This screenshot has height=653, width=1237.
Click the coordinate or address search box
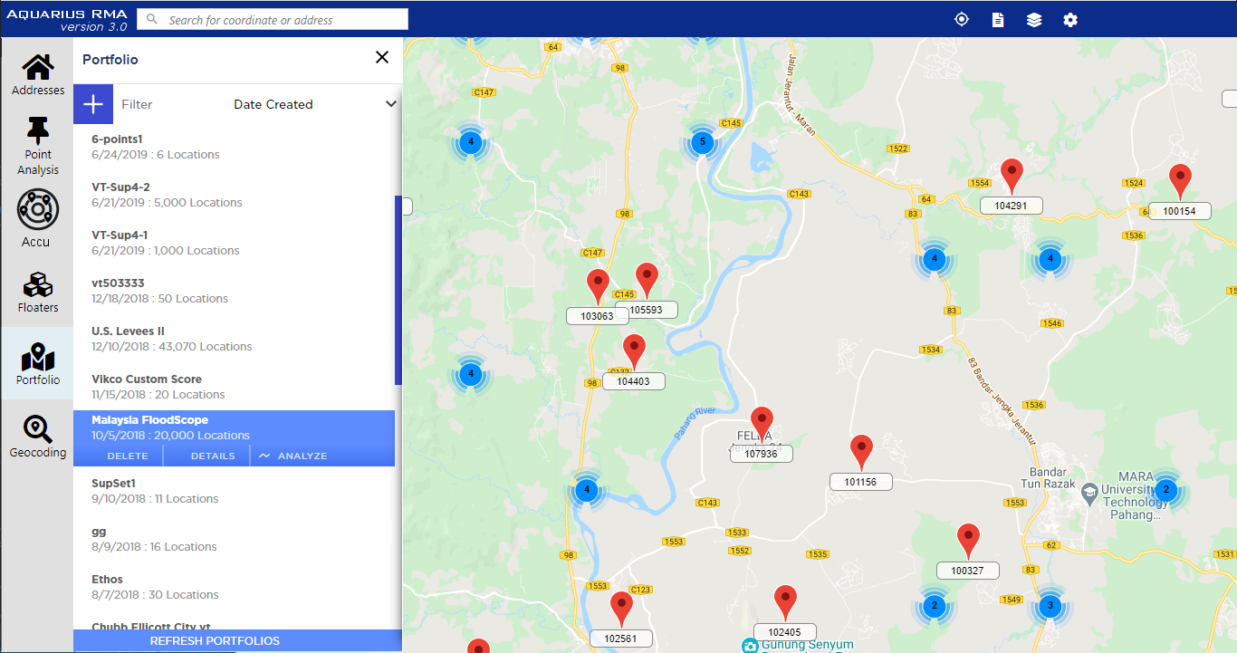tap(273, 19)
